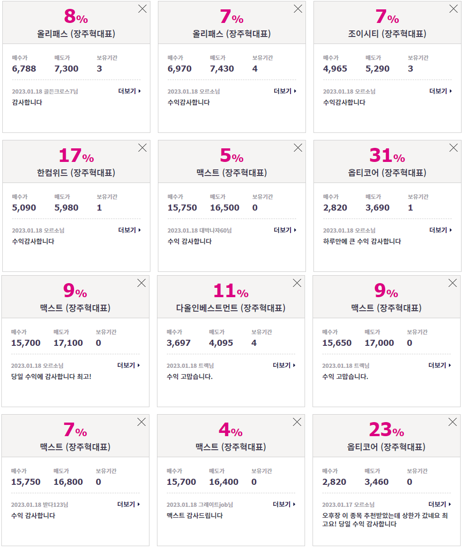This screenshot has height=548, width=462.
Task: Expand 더보기 on the 조이시티 card
Action: click(x=440, y=91)
